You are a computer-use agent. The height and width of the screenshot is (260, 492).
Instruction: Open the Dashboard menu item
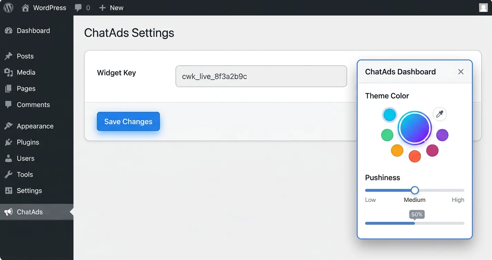coord(37,30)
